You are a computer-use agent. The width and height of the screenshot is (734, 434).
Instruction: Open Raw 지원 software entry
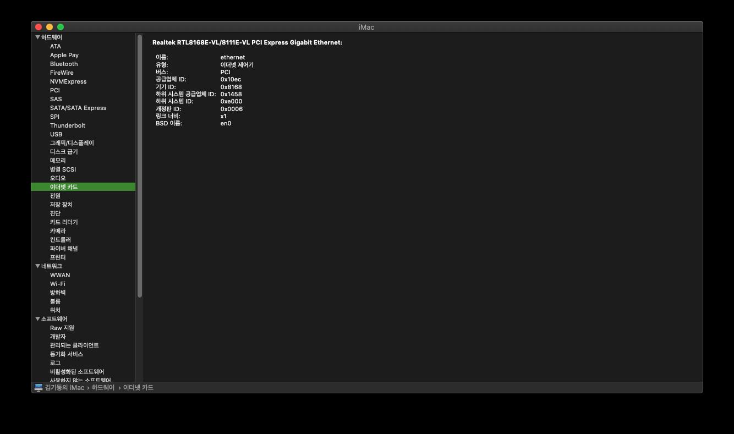[62, 328]
